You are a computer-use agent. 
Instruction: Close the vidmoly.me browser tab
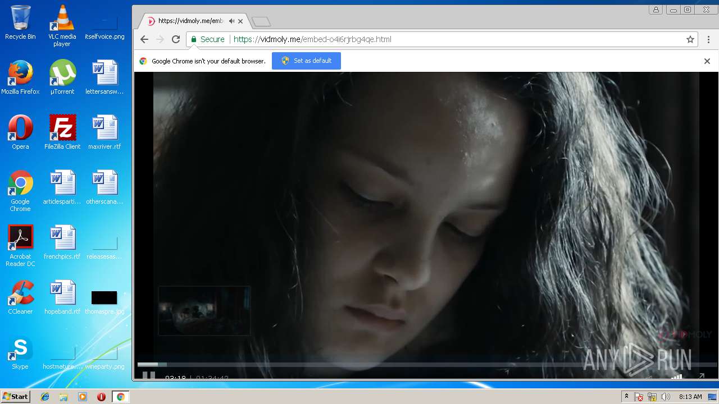(x=240, y=21)
